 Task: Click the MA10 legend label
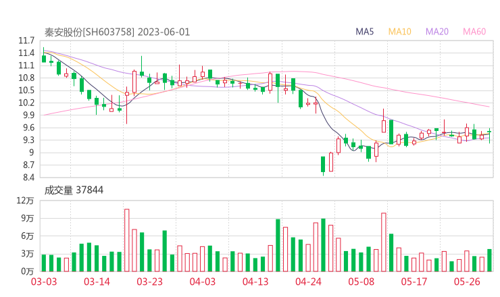point(399,32)
